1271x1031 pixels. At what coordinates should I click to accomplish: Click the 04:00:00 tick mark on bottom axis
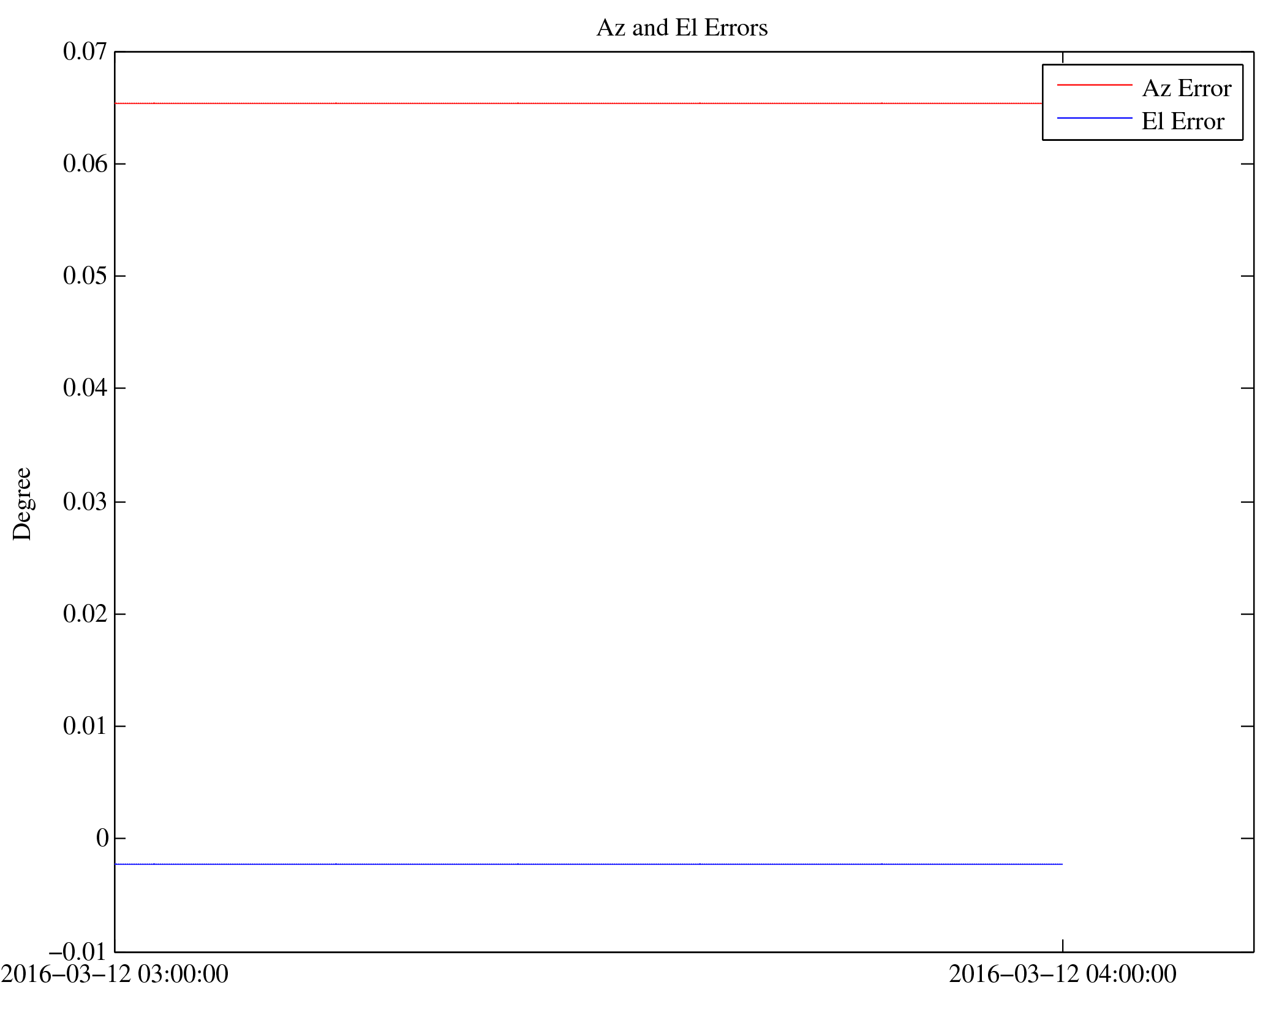pos(1062,945)
